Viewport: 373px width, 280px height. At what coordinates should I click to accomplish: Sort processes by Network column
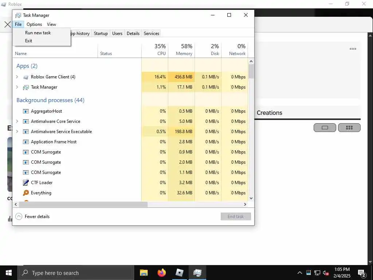(x=235, y=50)
